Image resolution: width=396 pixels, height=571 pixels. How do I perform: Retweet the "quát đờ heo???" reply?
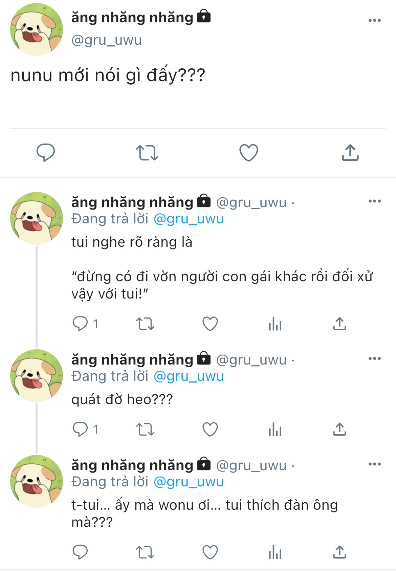coord(145,429)
